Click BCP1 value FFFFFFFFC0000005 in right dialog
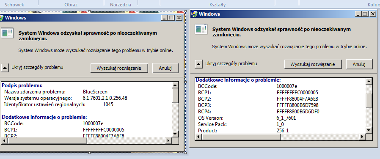Image resolution: width=380 pixels, height=159 pixels. (297, 93)
